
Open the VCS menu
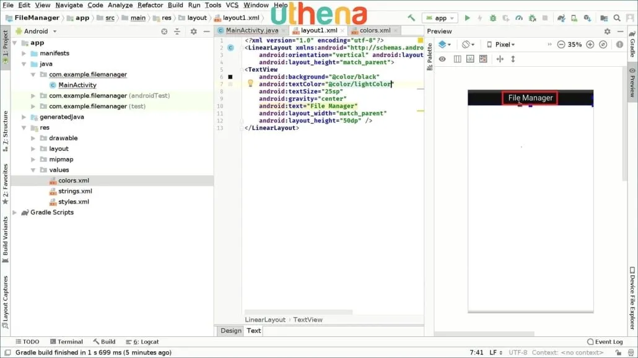click(x=232, y=6)
